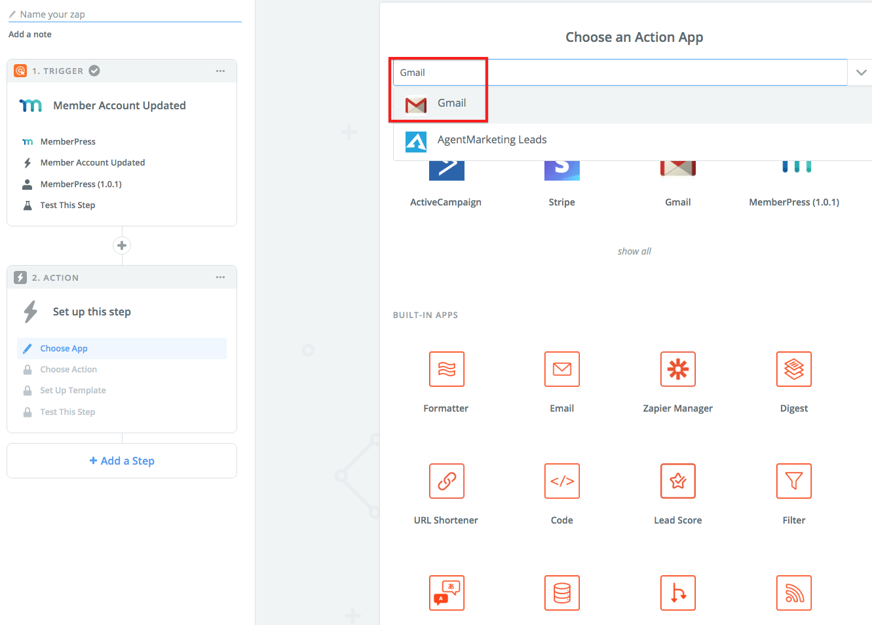Click the BUILT-IN APPS section label

point(425,315)
